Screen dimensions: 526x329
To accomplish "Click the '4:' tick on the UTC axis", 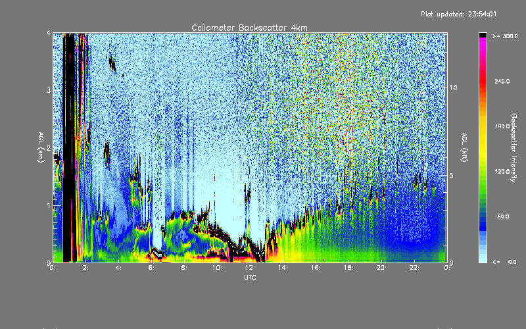I will coord(118,268).
